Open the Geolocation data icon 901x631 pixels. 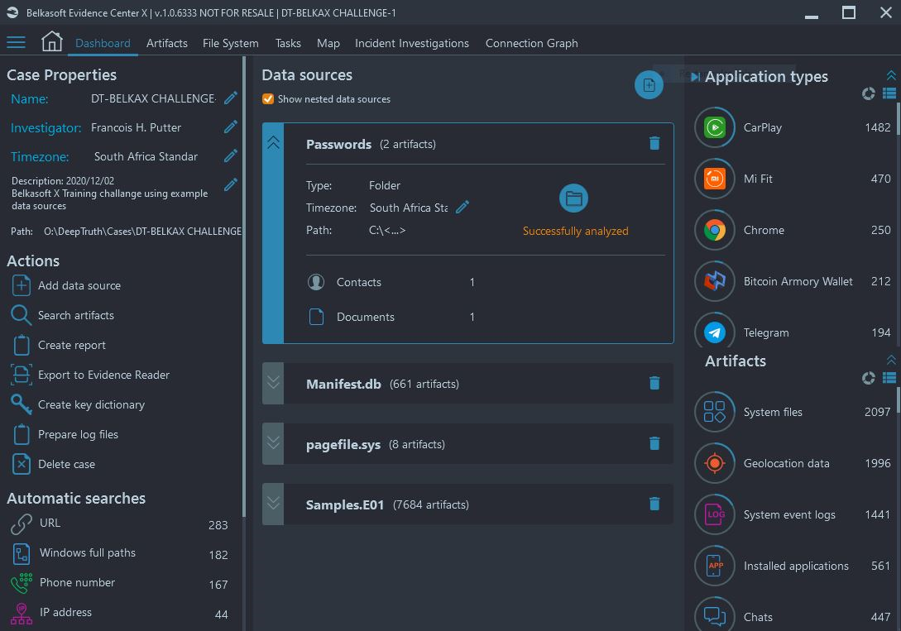[715, 463]
